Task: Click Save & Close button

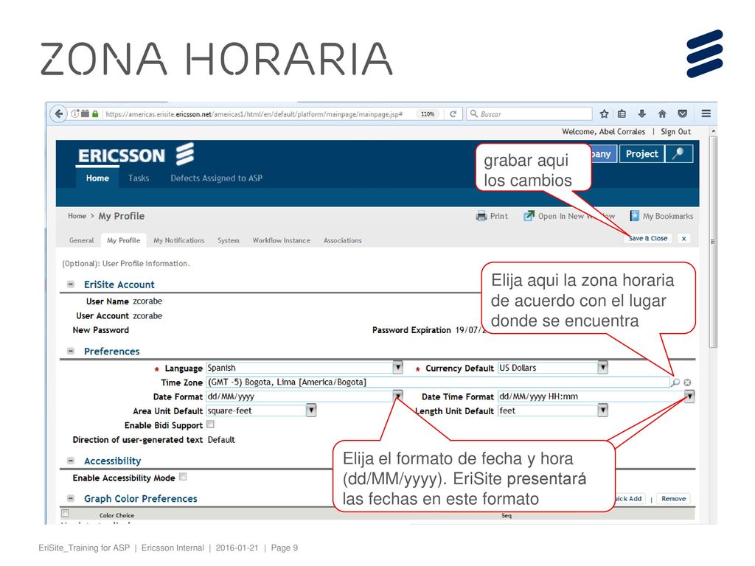Action: [647, 238]
